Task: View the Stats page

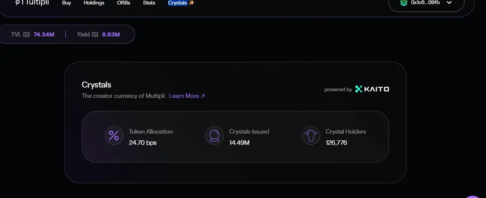Action: click(x=149, y=3)
